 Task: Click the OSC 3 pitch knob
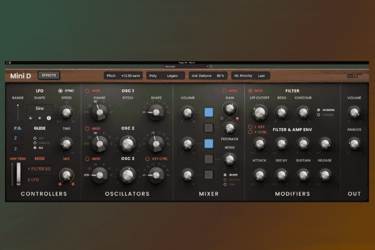tap(128, 175)
